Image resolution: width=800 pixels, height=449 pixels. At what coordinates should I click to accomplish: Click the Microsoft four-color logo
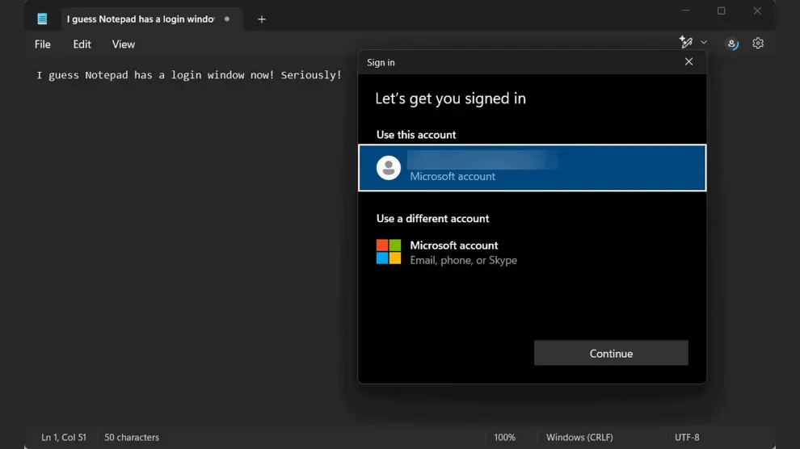coord(389,252)
